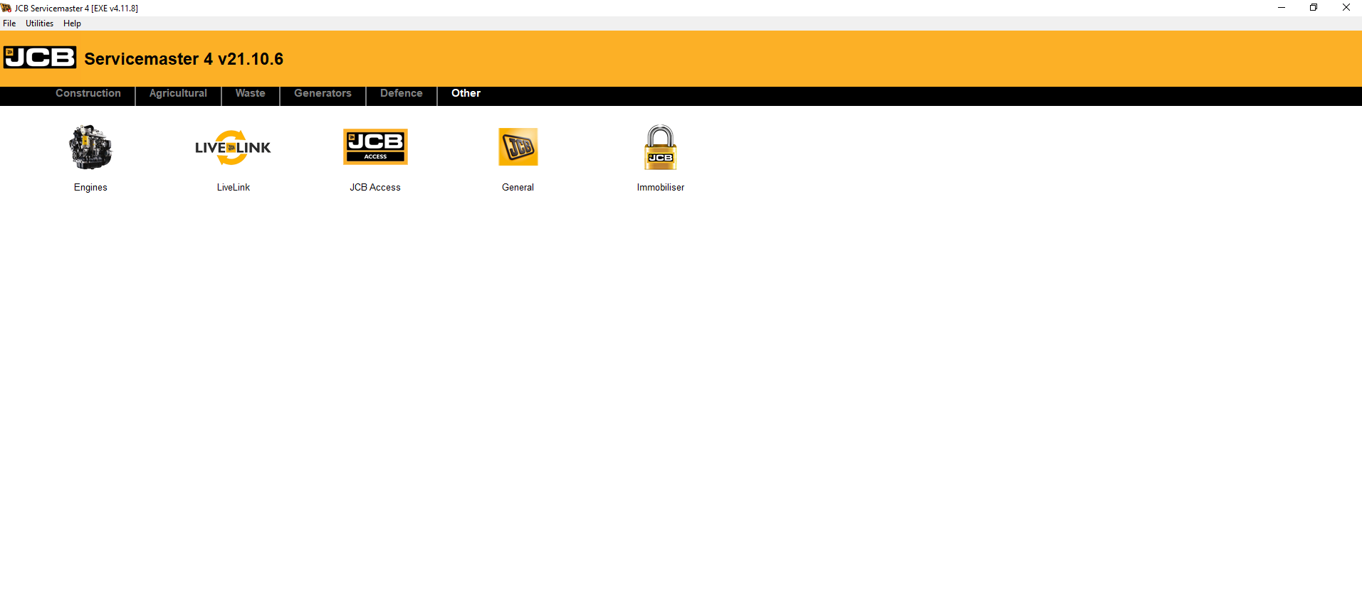This screenshot has width=1362, height=615.
Task: Click the app icon in the title bar
Action: tap(6, 8)
